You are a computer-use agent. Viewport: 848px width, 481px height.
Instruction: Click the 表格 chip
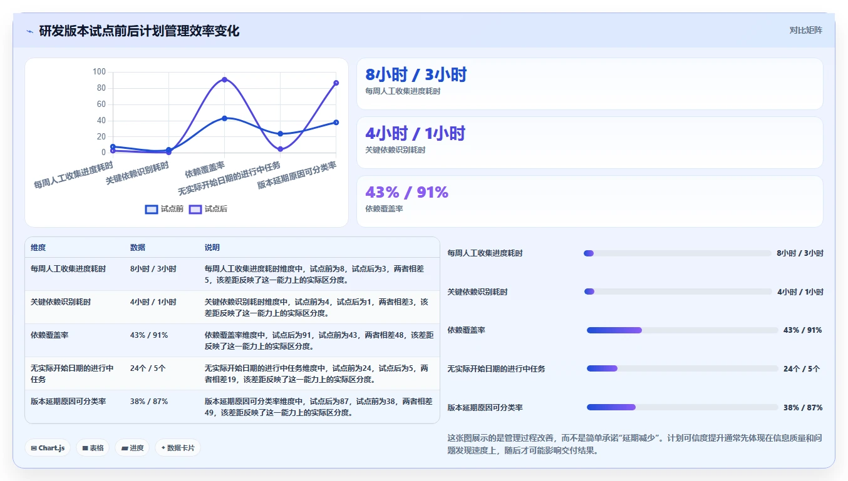[93, 448]
